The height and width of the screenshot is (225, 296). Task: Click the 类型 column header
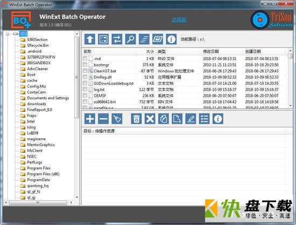(162, 51)
